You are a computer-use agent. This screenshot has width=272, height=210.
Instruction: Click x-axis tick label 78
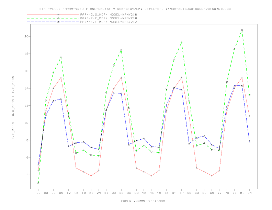tap(234, 193)
